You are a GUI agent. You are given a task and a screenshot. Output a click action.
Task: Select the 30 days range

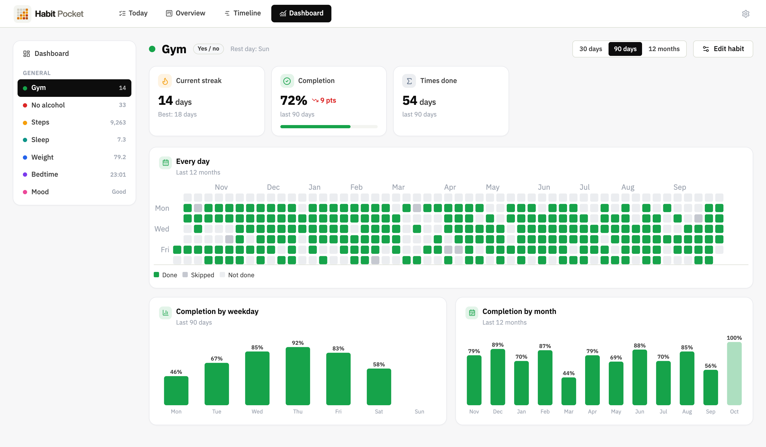590,49
